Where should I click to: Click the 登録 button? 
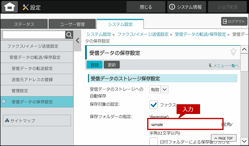(95, 65)
